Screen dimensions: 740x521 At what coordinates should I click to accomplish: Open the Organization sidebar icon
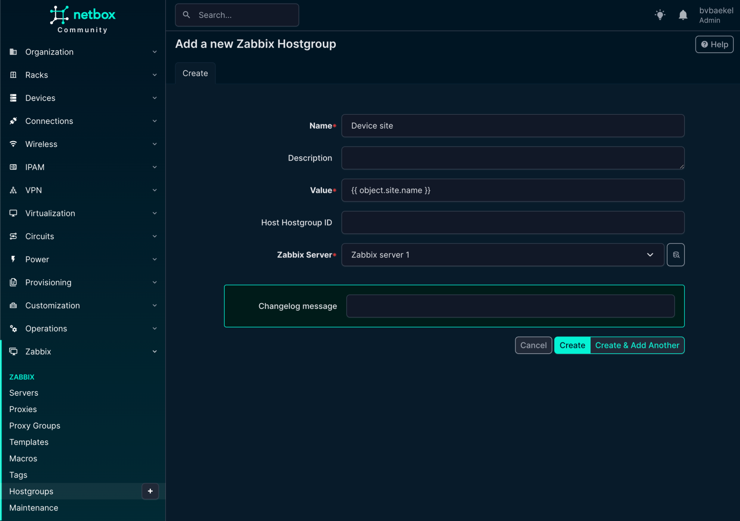(13, 52)
